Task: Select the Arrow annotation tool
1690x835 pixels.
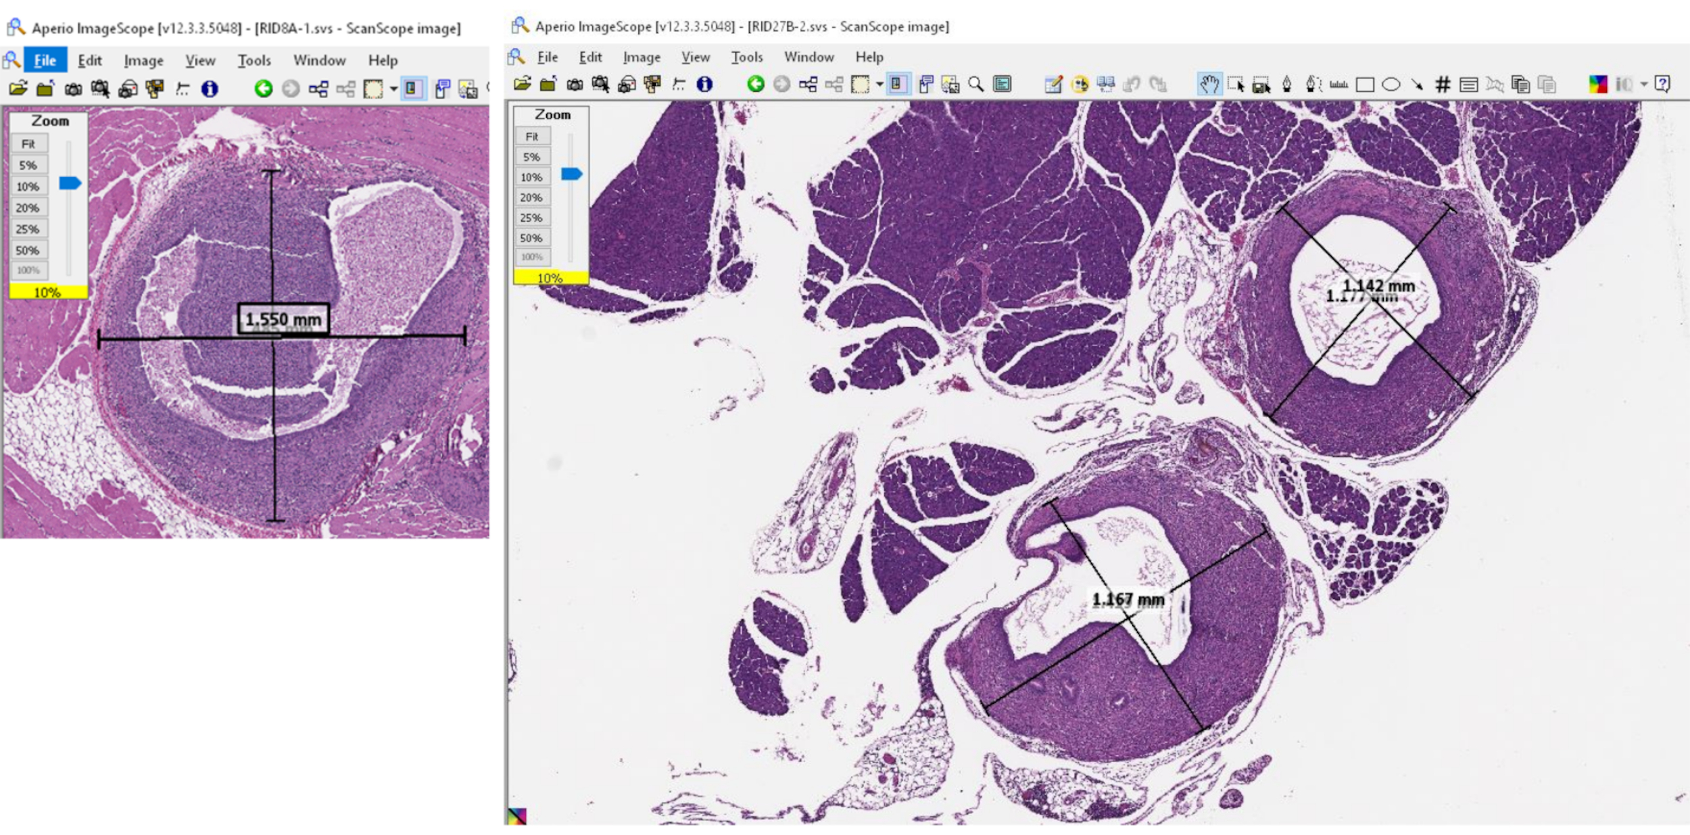Action: [1417, 84]
